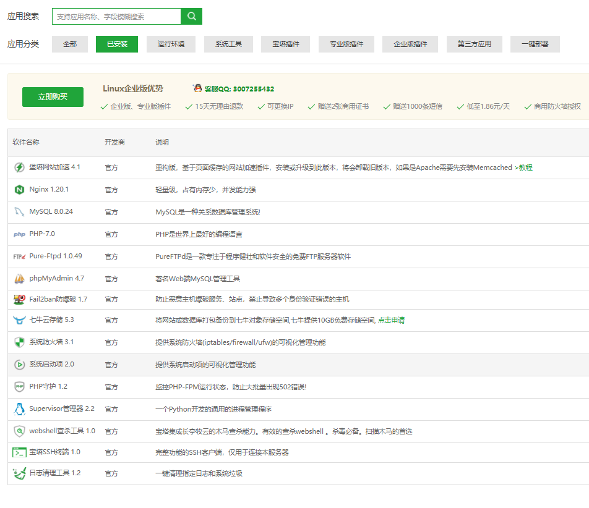
Task: Click the 系统启动项 play icon
Action: tap(20, 364)
